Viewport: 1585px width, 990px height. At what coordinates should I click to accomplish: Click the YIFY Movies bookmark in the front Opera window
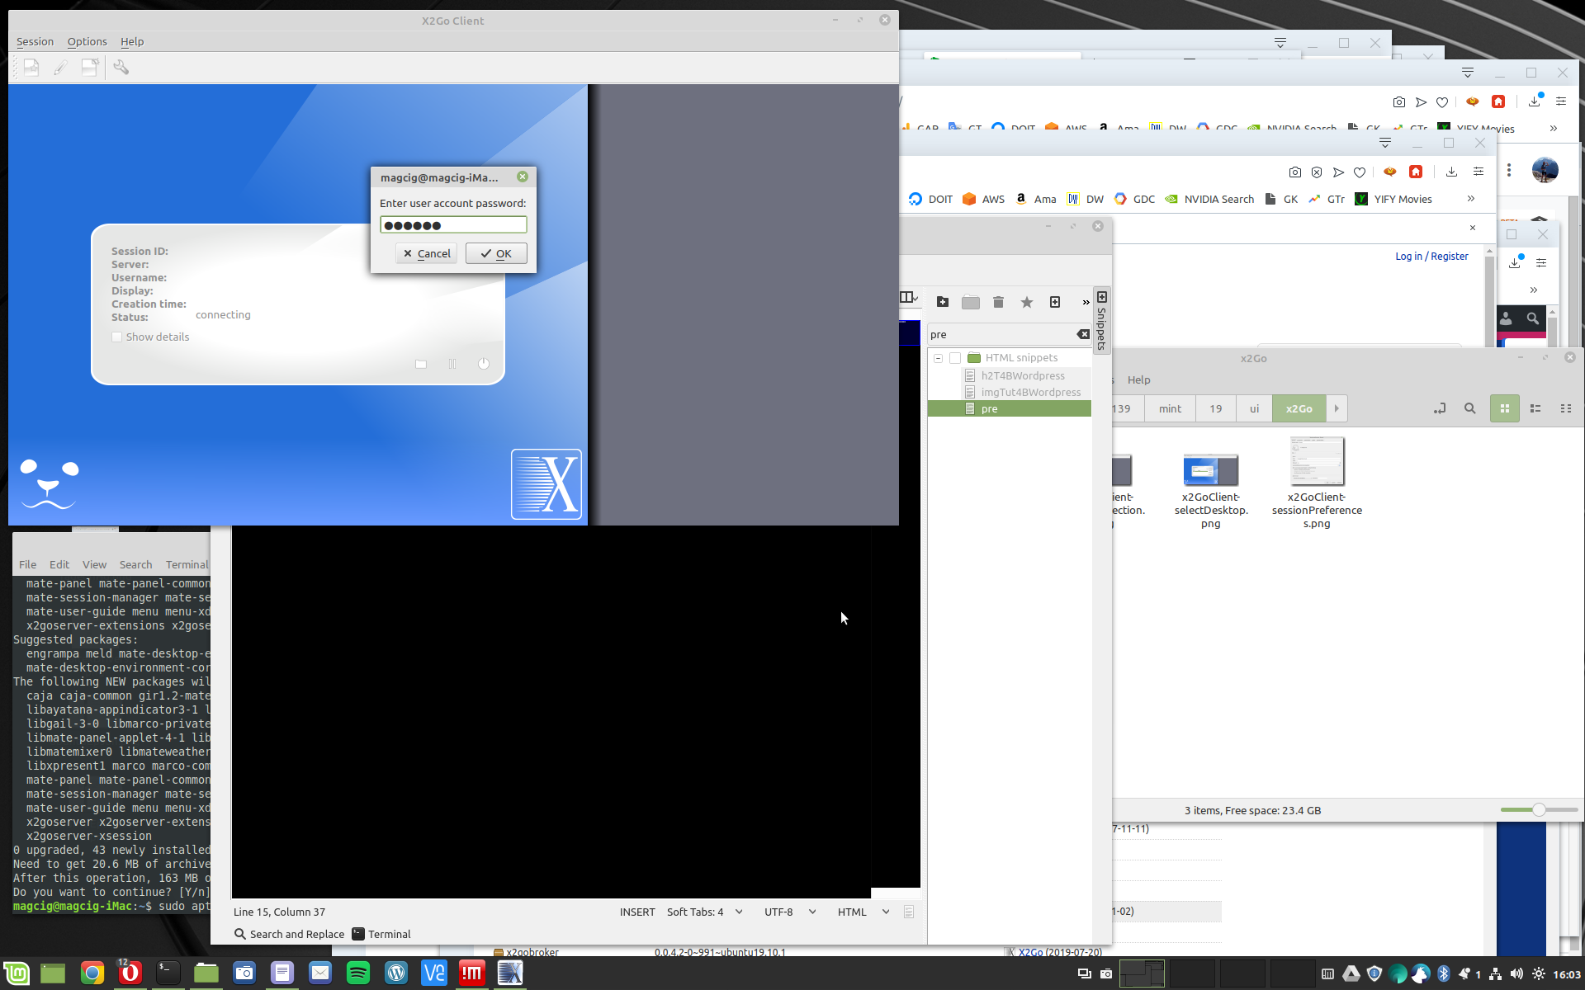pos(1393,199)
